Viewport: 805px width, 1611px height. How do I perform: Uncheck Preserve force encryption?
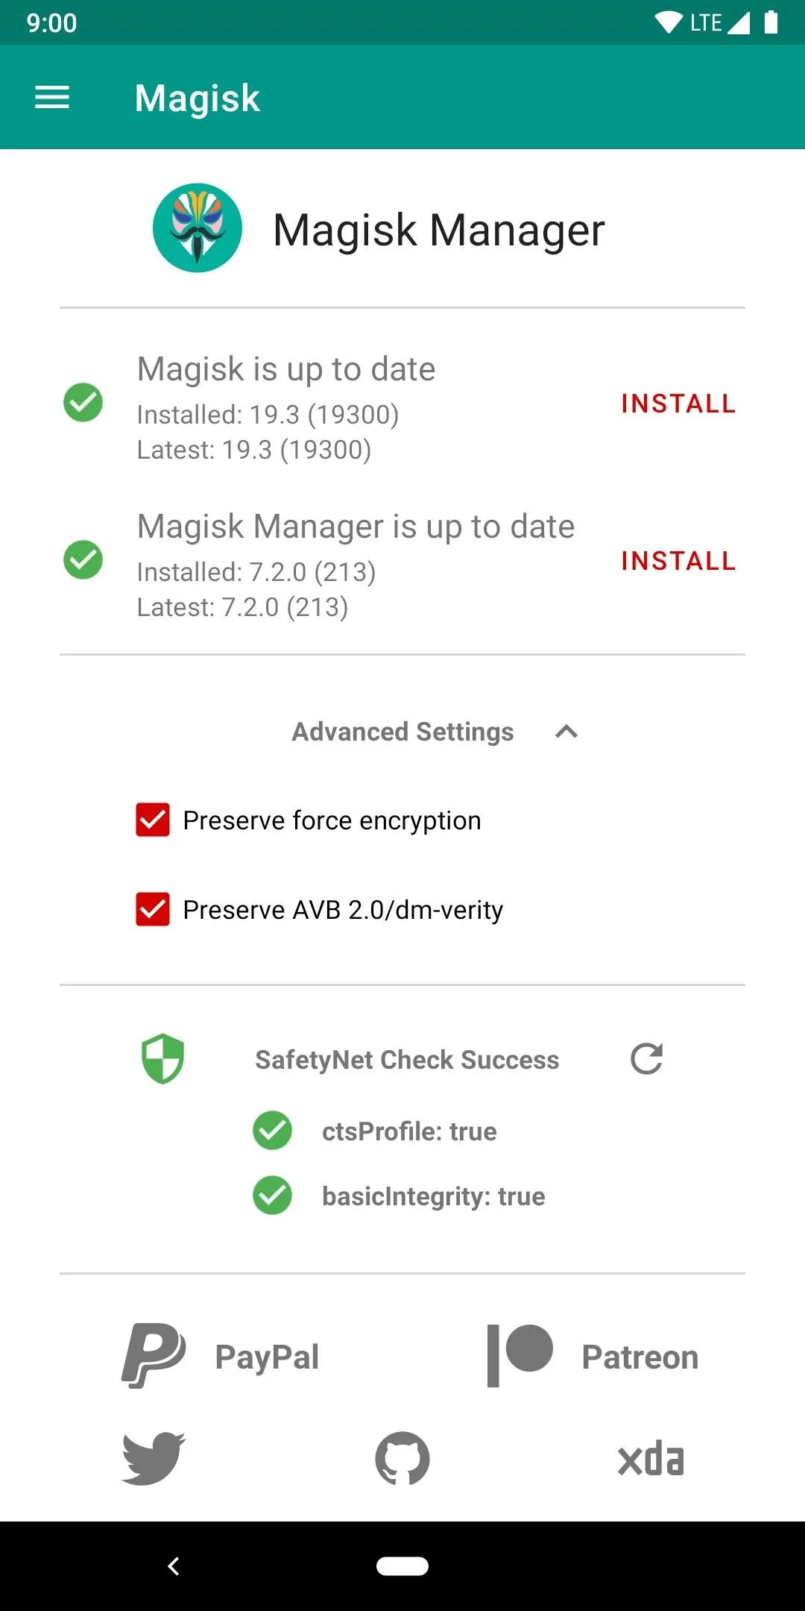coord(153,820)
